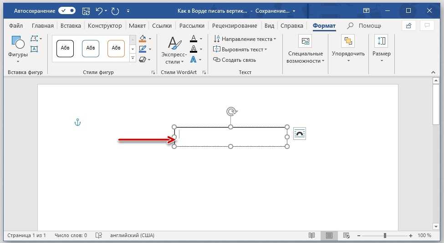
Task: Click the rotation handle above text box
Action: 231,111
